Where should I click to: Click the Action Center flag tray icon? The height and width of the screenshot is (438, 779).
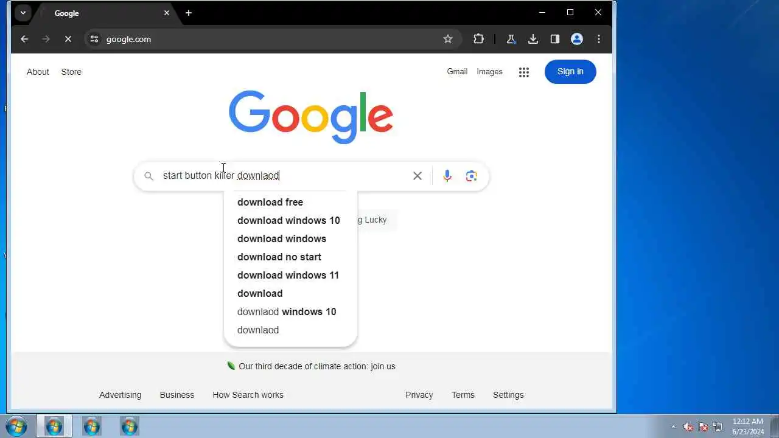point(703,426)
